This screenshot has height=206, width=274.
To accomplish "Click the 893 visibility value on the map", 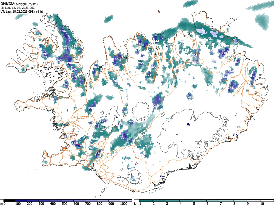I will 202,31.
